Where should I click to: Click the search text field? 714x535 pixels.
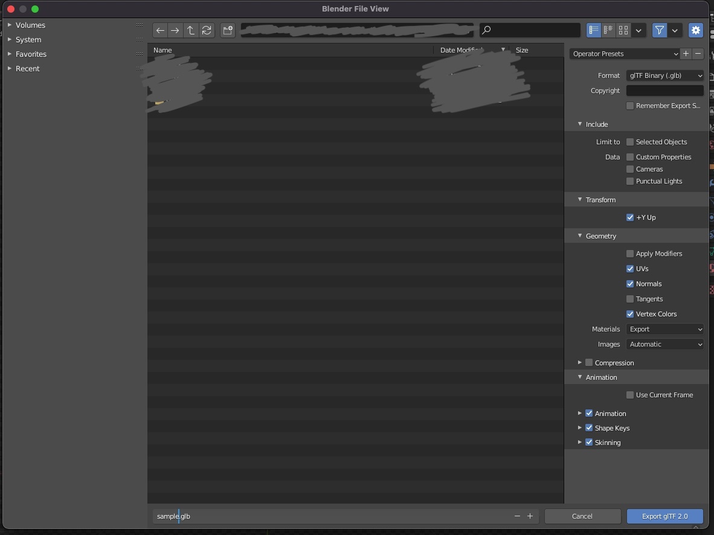pos(530,31)
